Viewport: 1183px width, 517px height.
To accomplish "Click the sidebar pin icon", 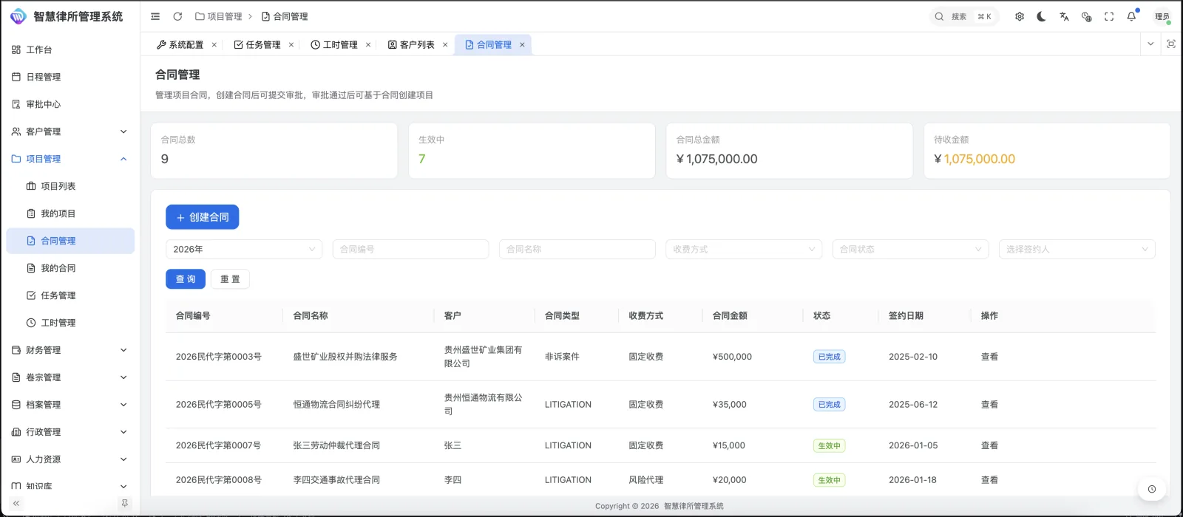I will pos(124,503).
